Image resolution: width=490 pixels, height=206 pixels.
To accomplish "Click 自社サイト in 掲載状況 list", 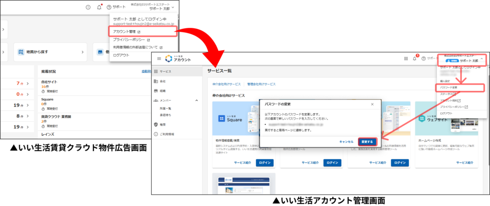I will 49,82.
